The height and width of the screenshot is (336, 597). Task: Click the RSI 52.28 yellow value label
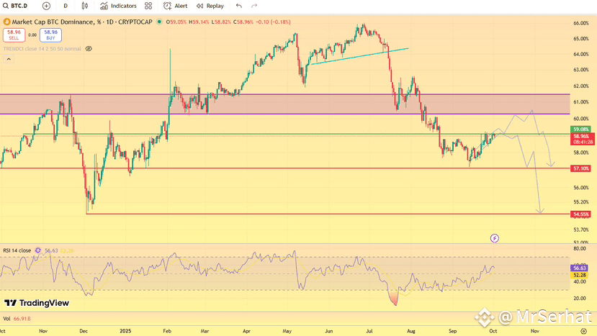[x=579, y=275]
